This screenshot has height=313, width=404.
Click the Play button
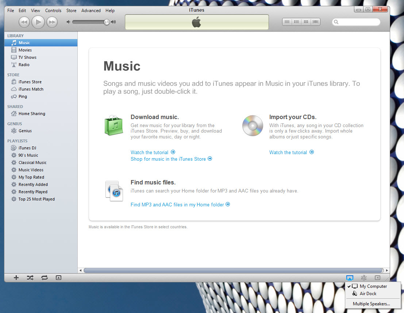pos(38,22)
